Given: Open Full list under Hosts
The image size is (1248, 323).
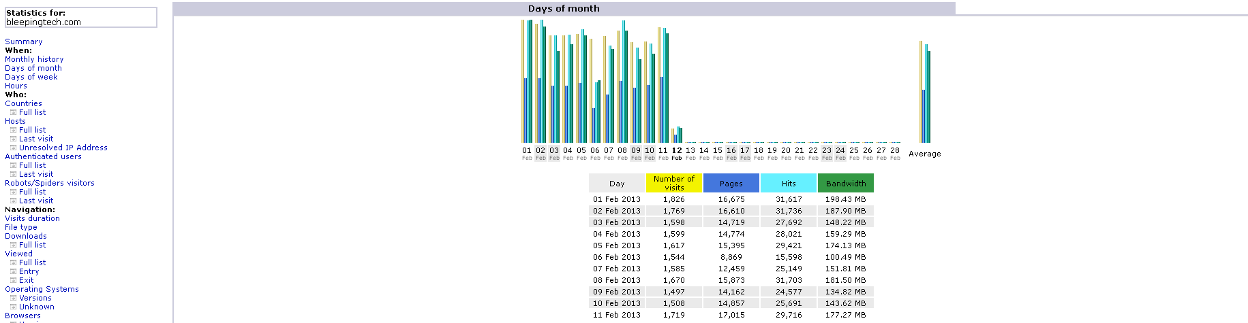Looking at the screenshot, I should [x=32, y=130].
